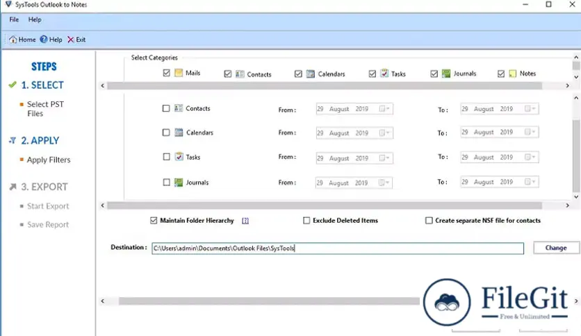Uncheck the Mails category checkbox
The height and width of the screenshot is (336, 581).
pos(166,73)
